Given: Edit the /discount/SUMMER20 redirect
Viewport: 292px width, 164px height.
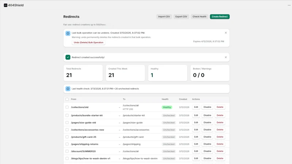Looking at the screenshot, I should coord(196,151).
